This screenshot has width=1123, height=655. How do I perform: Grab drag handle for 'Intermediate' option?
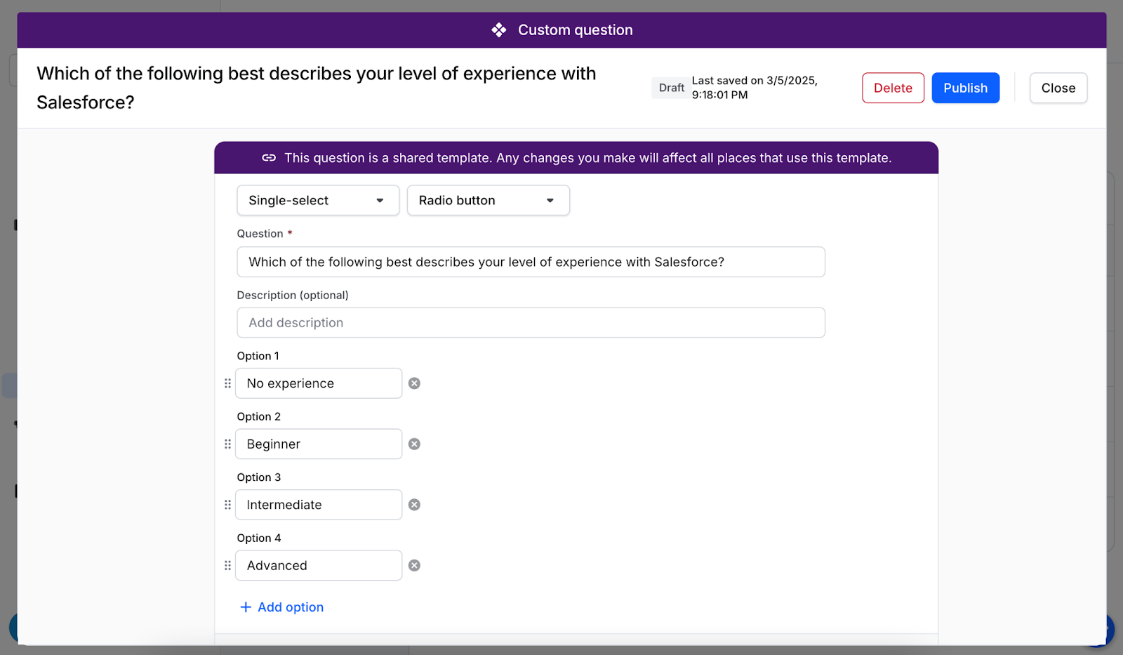[x=227, y=505]
